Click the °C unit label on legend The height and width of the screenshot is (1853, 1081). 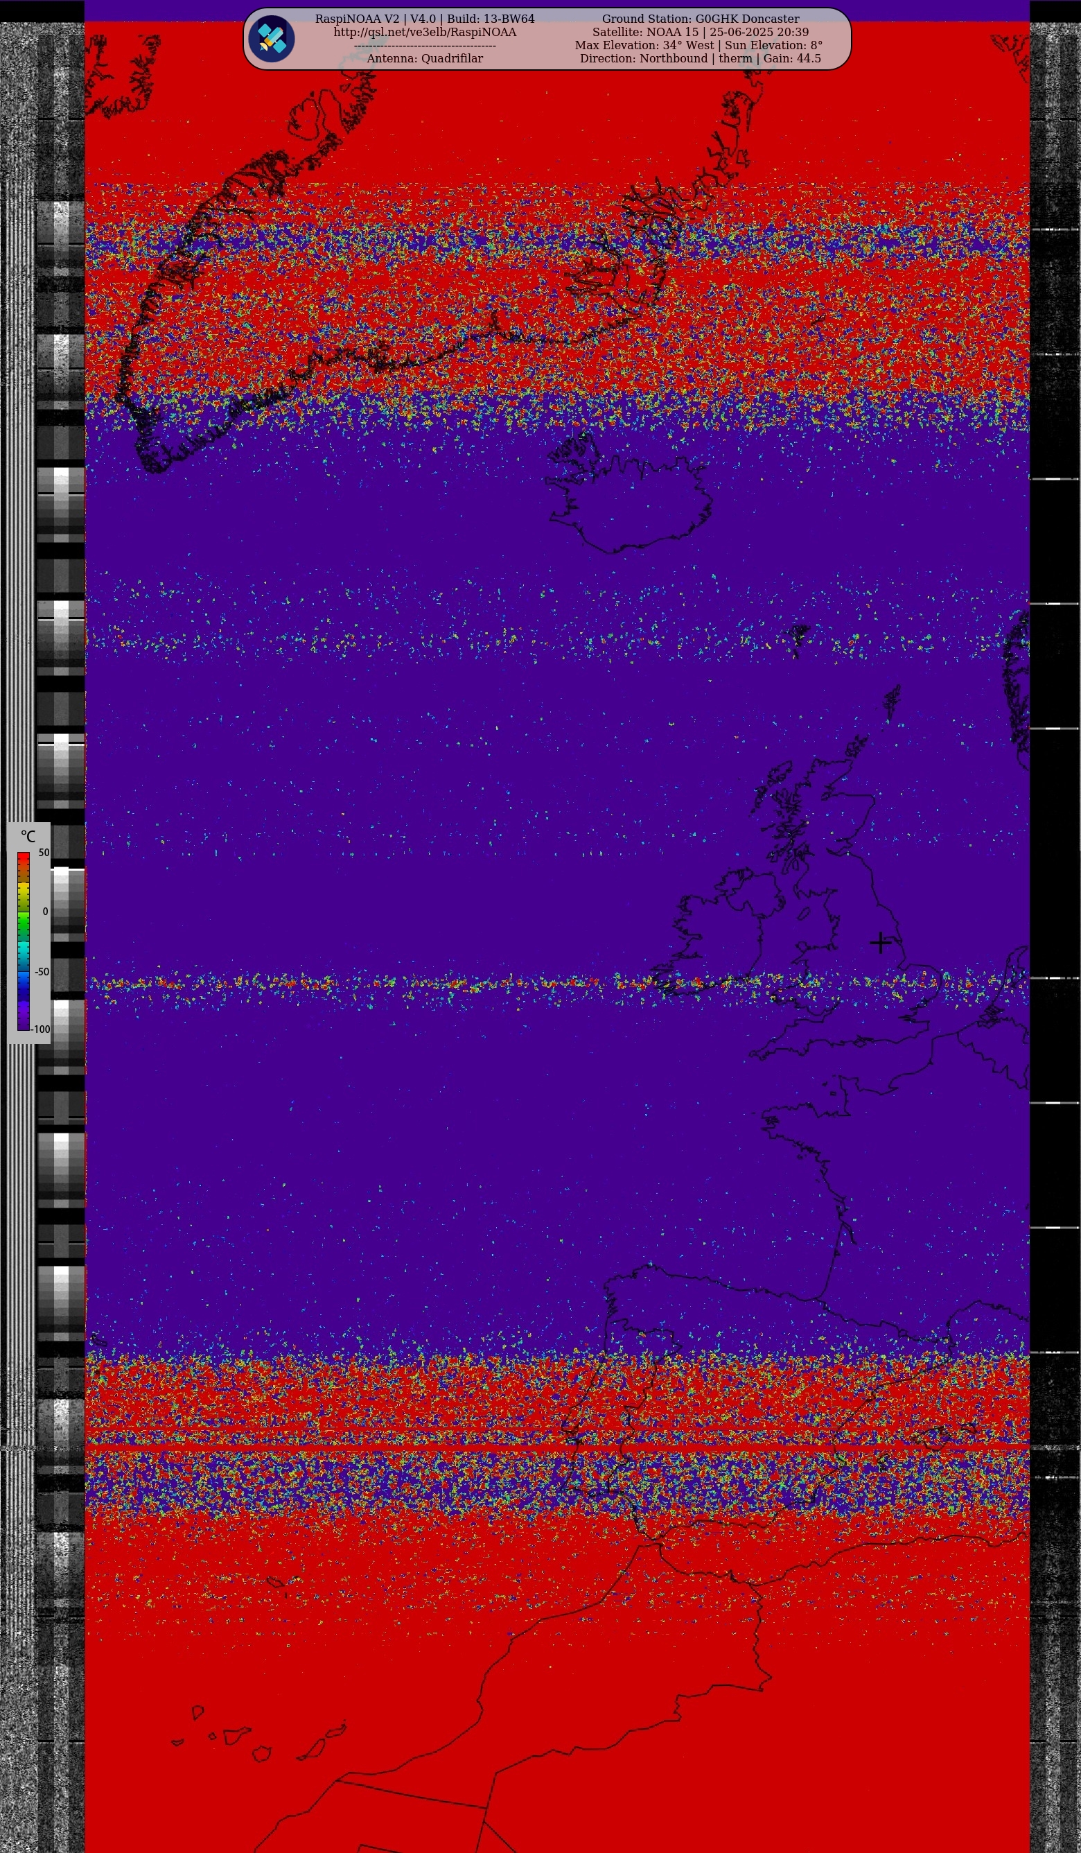(28, 837)
